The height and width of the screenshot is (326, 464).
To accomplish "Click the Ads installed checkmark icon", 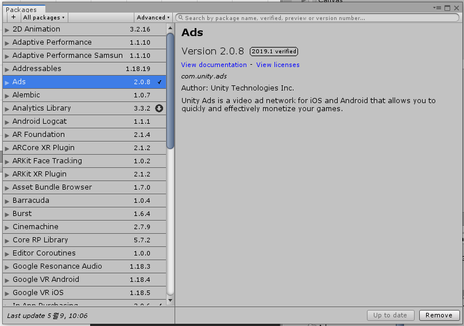I will click(160, 82).
